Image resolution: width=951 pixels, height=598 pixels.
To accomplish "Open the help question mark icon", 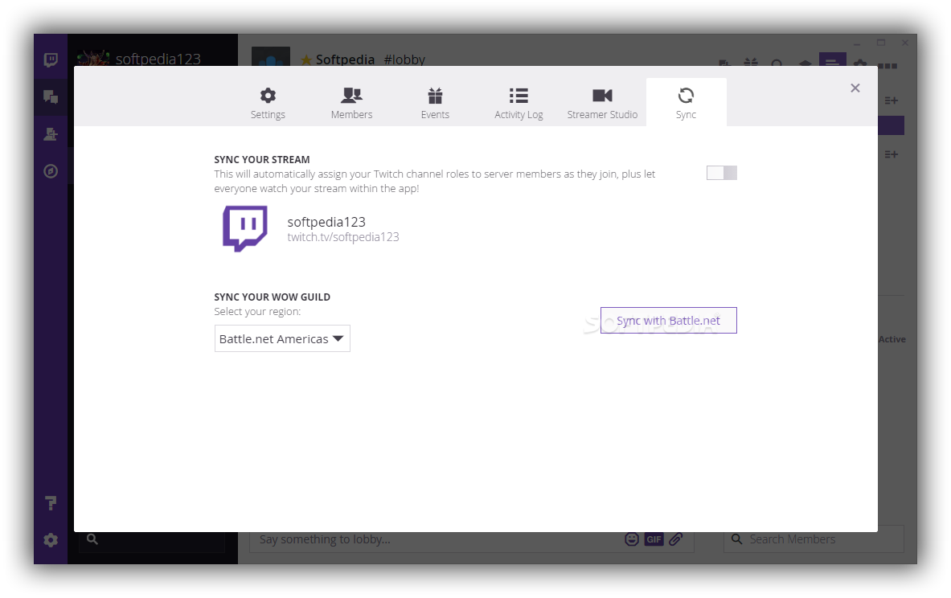I will tap(51, 503).
